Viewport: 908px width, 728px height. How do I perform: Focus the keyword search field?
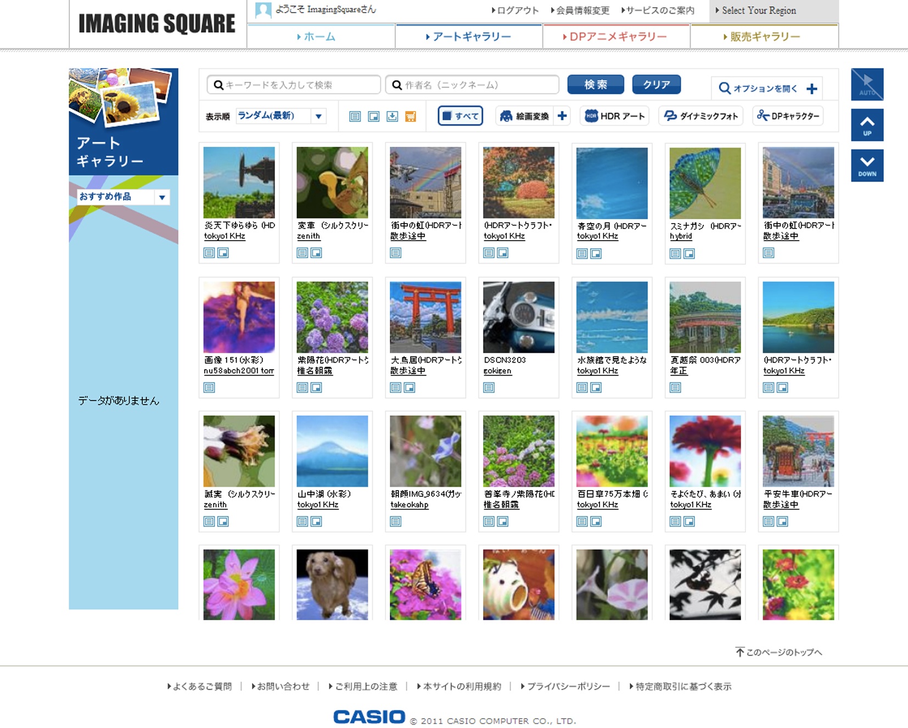click(x=294, y=85)
